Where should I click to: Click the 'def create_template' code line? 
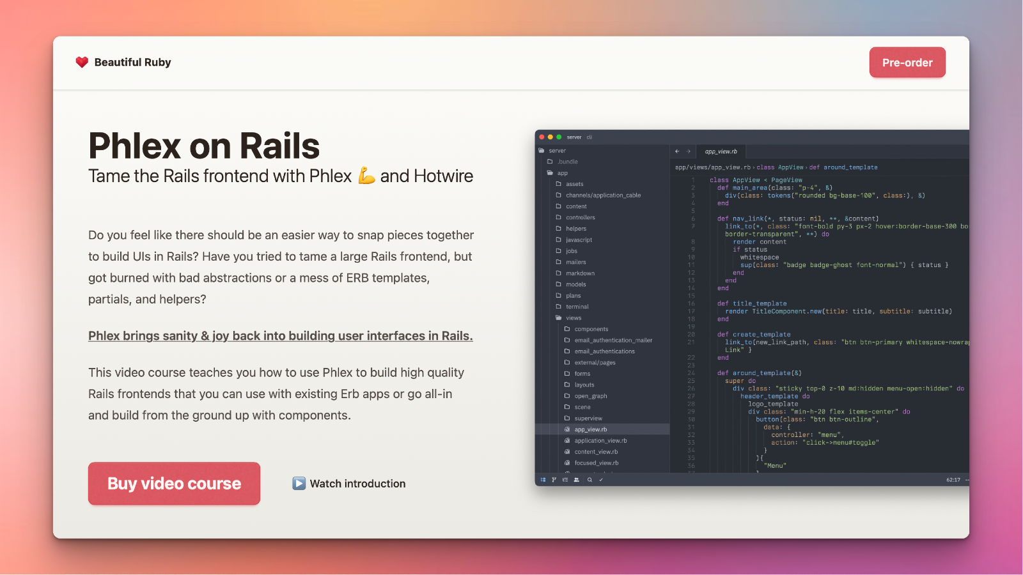coord(754,334)
